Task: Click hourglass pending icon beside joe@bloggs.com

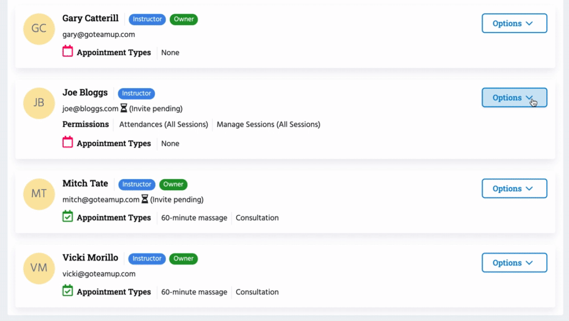Action: (124, 108)
